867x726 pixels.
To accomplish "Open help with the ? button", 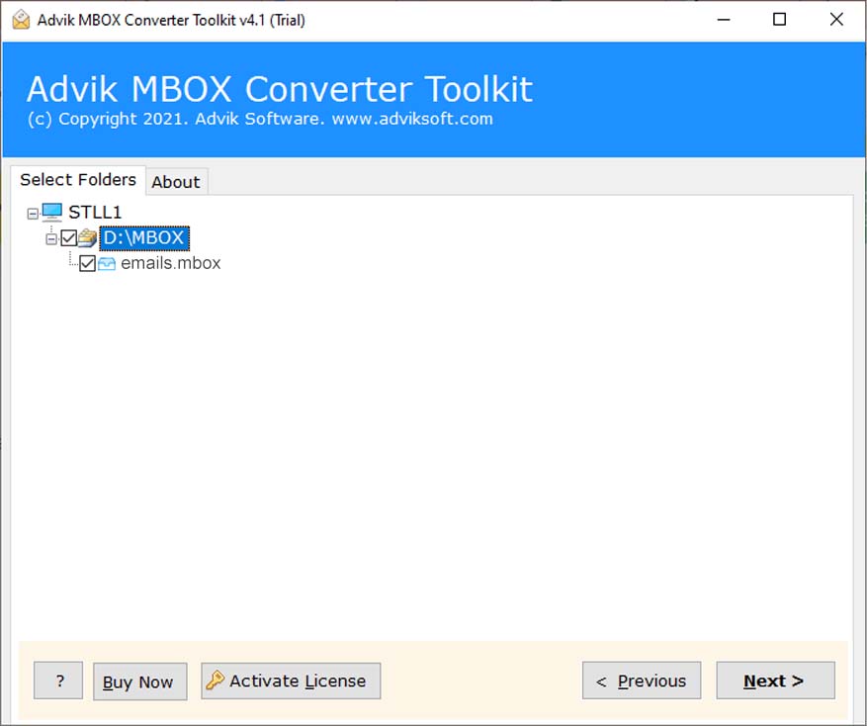I will click(x=58, y=681).
